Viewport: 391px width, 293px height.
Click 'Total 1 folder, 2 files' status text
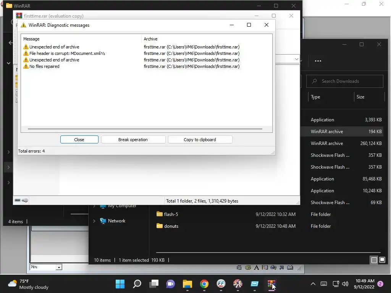coord(202,201)
